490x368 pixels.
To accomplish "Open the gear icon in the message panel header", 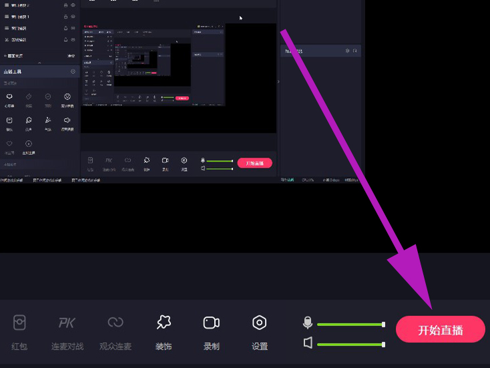I will click(347, 51).
